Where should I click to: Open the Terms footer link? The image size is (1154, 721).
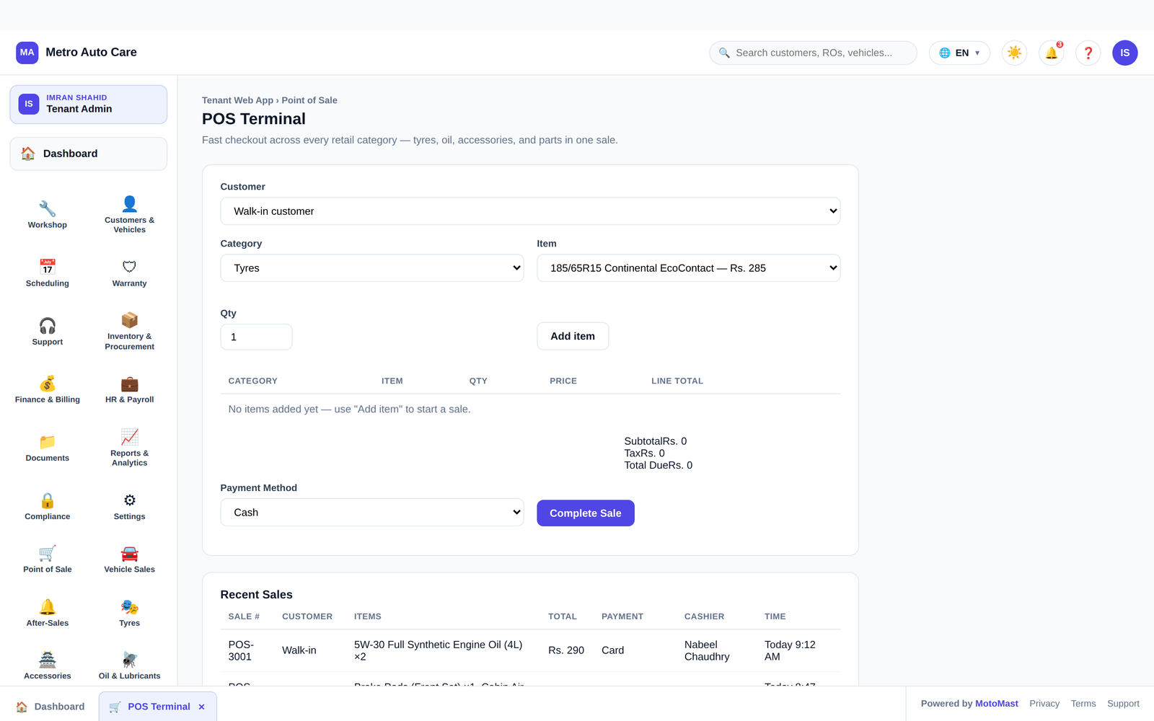pos(1083,704)
